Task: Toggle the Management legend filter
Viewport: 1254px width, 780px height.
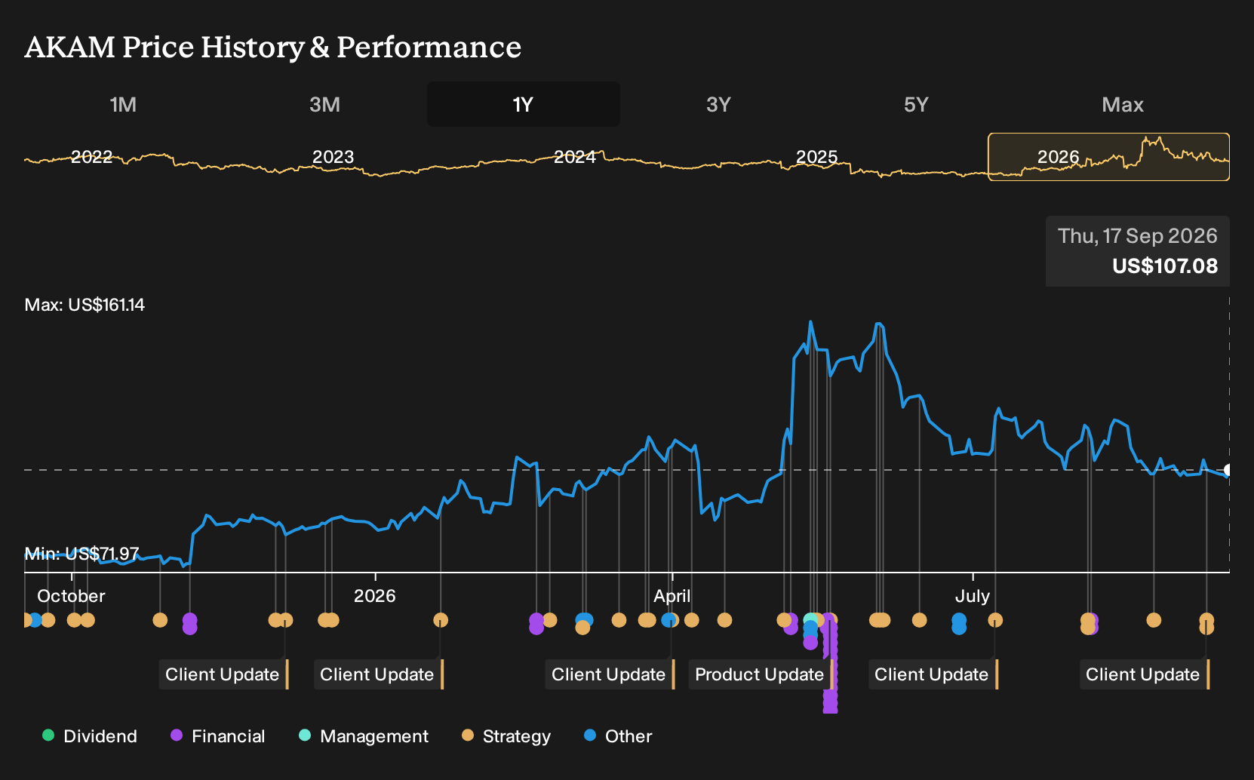Action: point(364,736)
